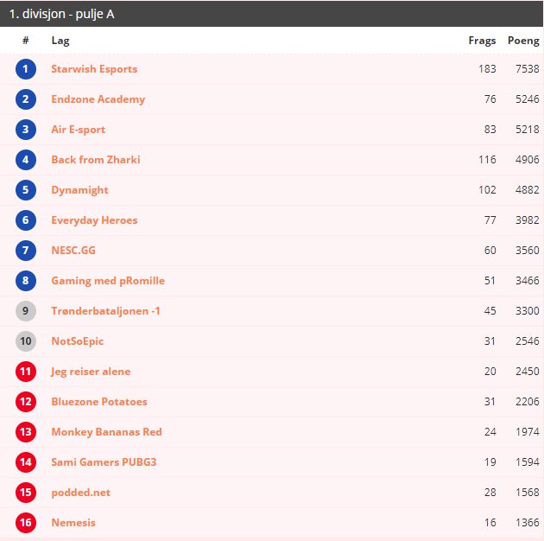Select podded.net frags value 28
Image resolution: width=544 pixels, height=541 pixels.
click(x=490, y=493)
